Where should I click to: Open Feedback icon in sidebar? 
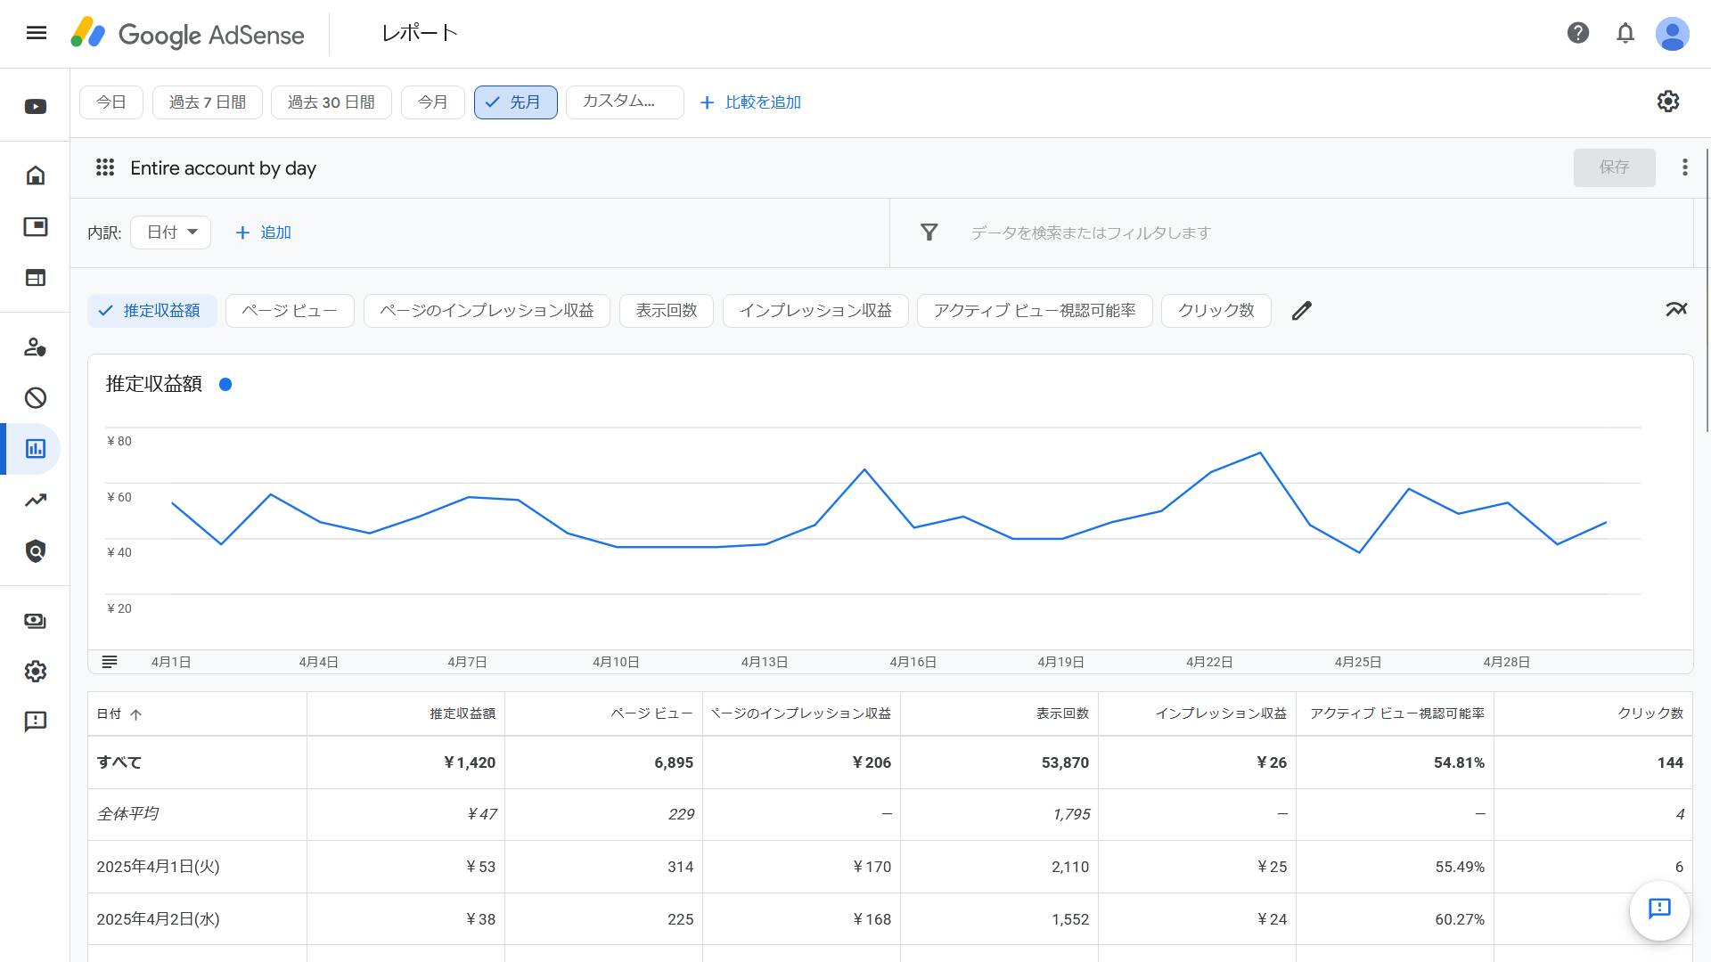[36, 721]
